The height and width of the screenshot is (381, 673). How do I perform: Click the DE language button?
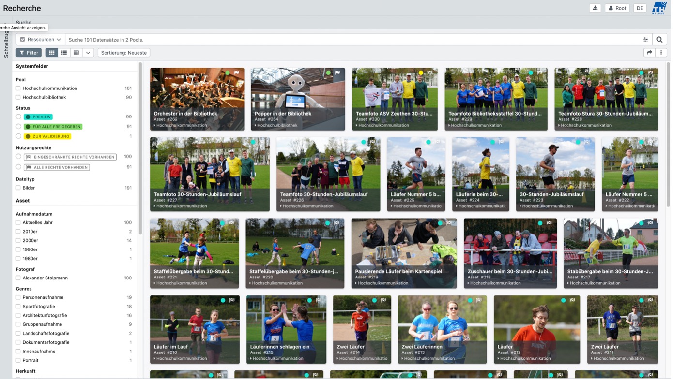click(640, 8)
